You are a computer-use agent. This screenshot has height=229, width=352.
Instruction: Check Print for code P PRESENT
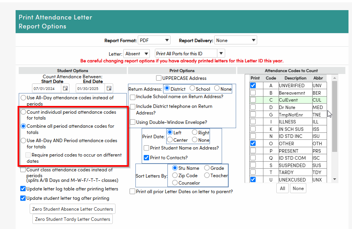[253, 151]
